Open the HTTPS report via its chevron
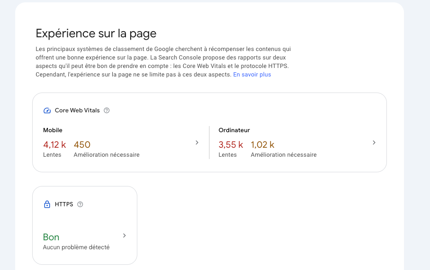The height and width of the screenshot is (270, 430). coord(125,236)
